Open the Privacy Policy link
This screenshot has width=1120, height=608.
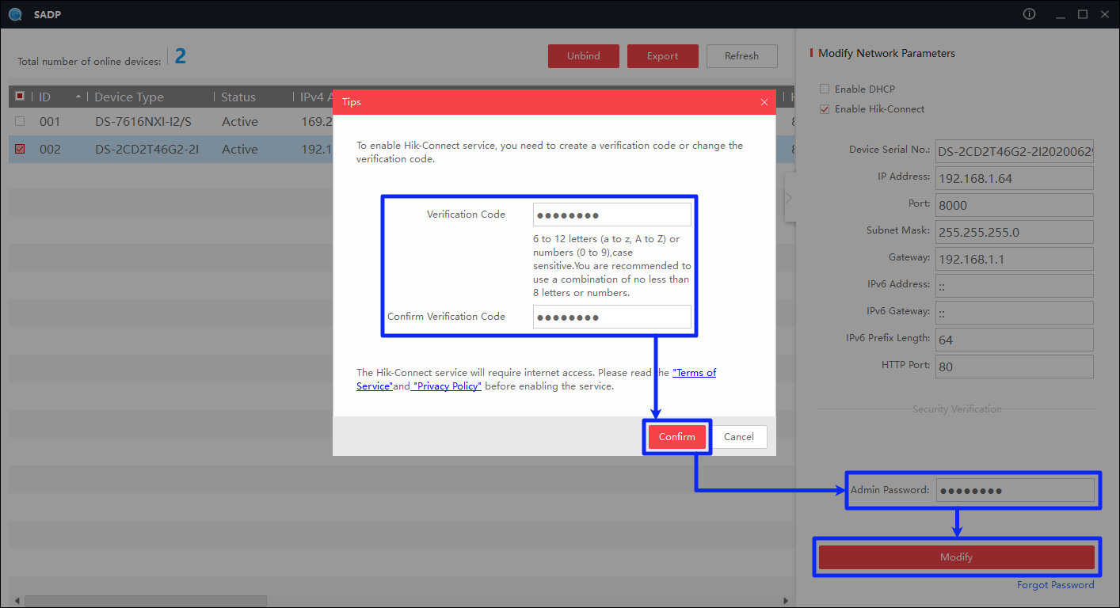447,386
